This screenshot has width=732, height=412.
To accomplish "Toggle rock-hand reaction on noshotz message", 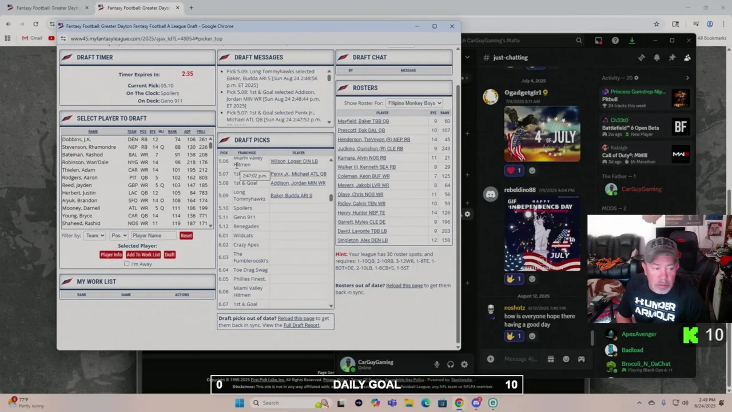I will tap(514, 336).
